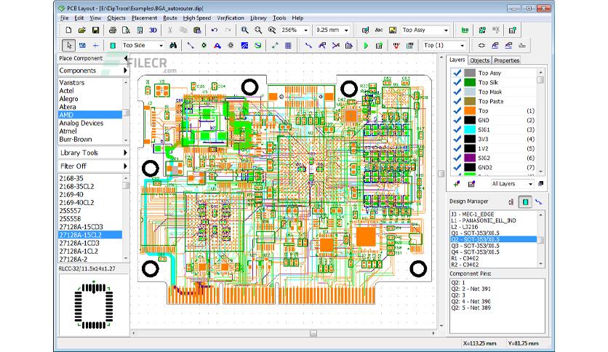Click the Zoom Out magnifier
This screenshot has width=608, height=352.
258,30
